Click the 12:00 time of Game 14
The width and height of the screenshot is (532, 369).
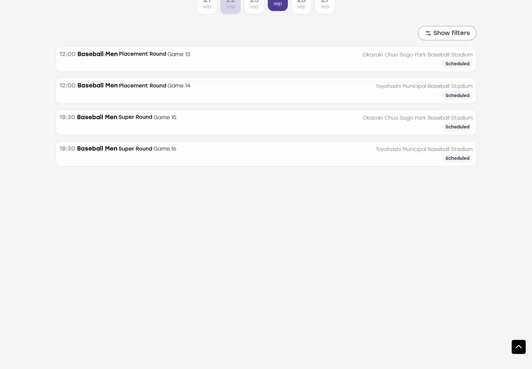click(67, 85)
